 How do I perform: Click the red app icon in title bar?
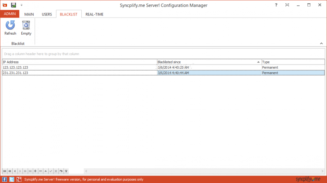click(4, 5)
